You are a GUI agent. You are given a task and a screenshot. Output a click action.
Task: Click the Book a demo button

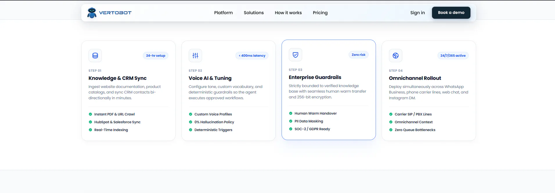click(x=451, y=13)
